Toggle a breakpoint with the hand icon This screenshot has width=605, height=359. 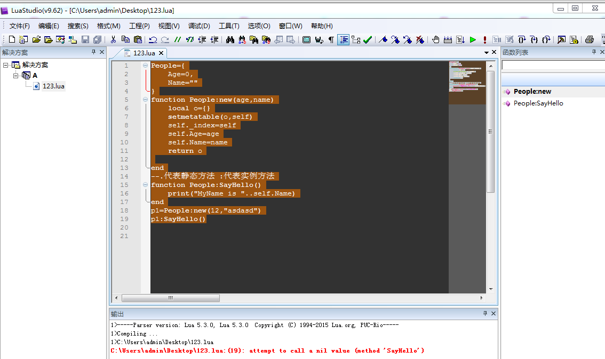[436, 39]
